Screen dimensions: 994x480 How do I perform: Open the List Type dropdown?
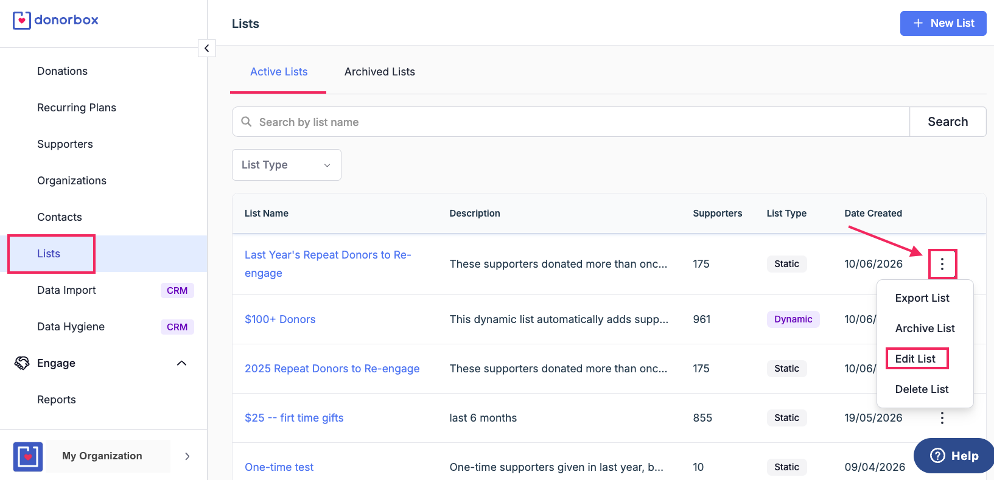pos(287,165)
